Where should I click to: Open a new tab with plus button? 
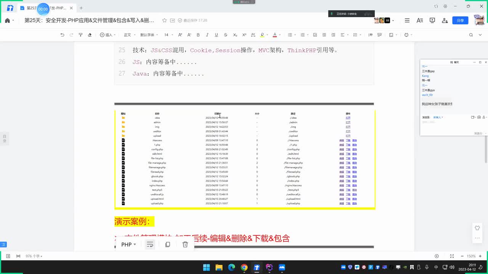pyautogui.click(x=81, y=8)
